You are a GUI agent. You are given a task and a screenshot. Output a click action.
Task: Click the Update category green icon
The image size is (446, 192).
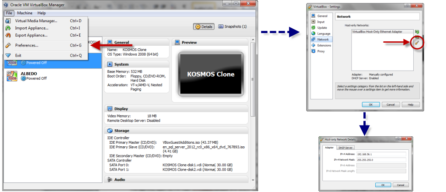[314, 28]
